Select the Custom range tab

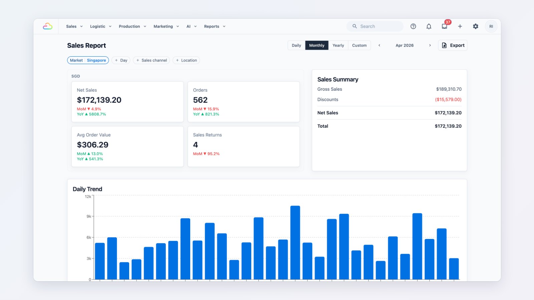click(359, 45)
